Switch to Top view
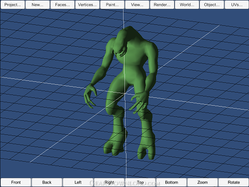249x187 pixels. pos(140,182)
